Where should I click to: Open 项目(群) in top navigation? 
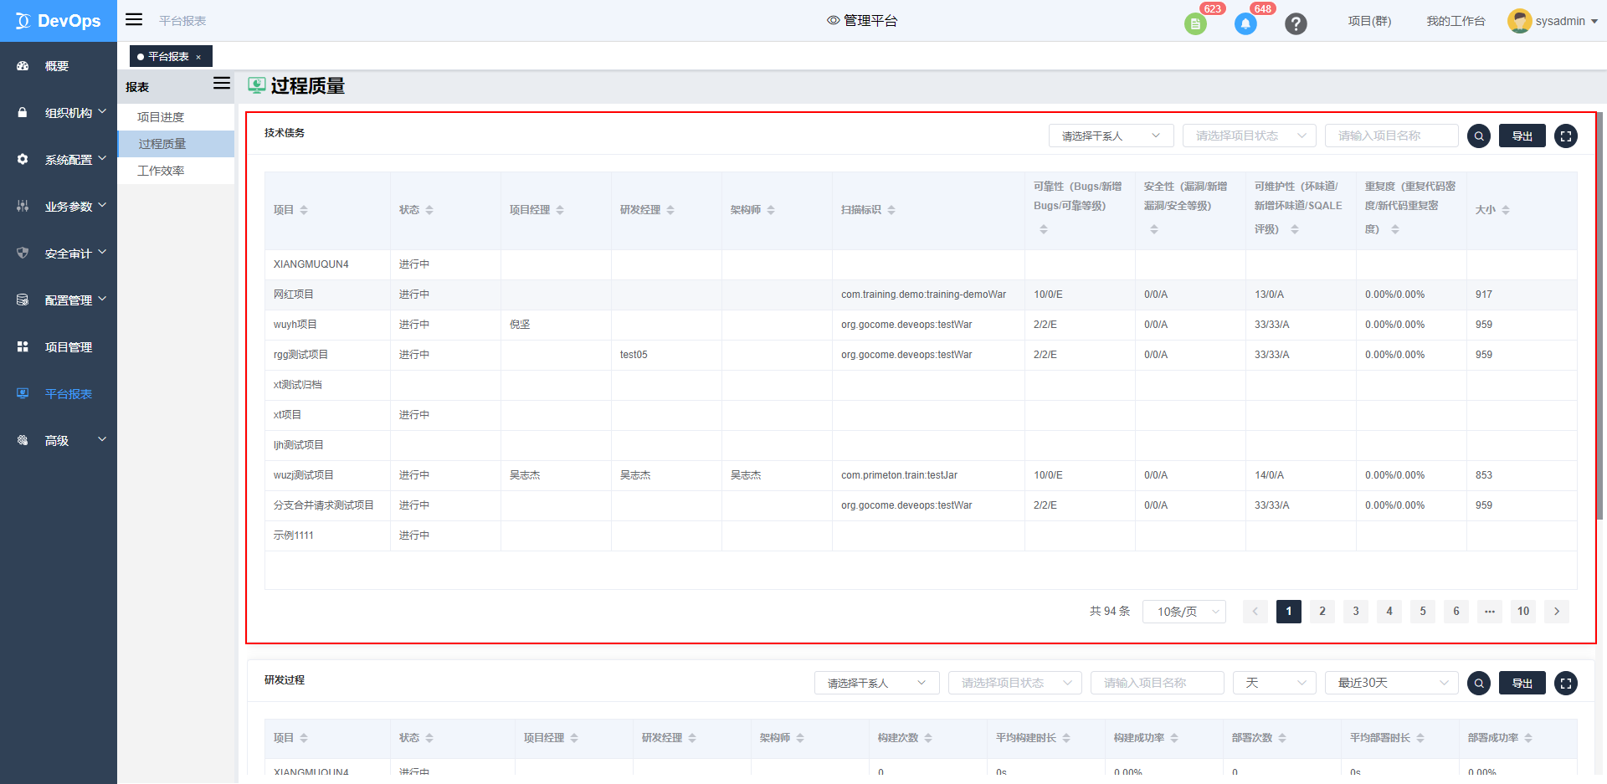1369,21
